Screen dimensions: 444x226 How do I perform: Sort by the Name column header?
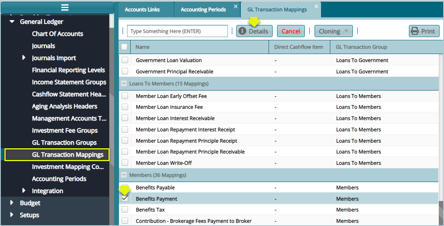tap(199, 47)
